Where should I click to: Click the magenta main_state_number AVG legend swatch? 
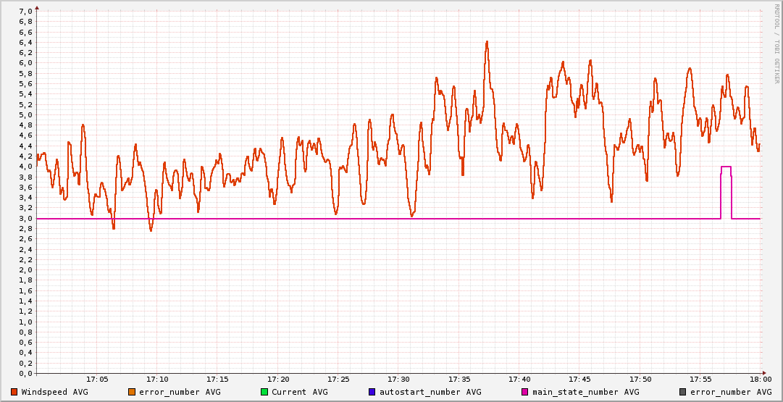(x=525, y=392)
